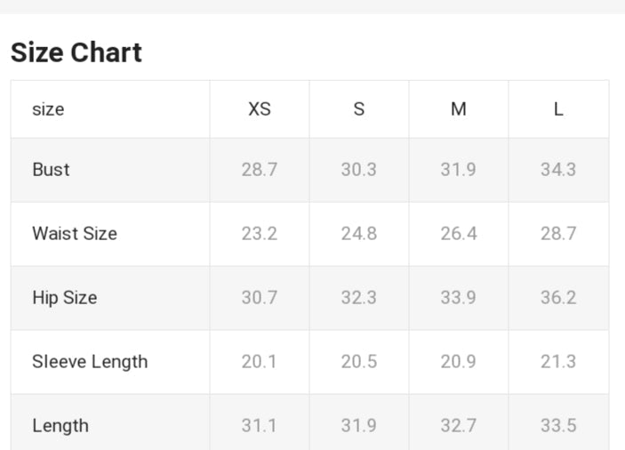Click the Hip Size row label
This screenshot has width=625, height=450.
pos(64,298)
